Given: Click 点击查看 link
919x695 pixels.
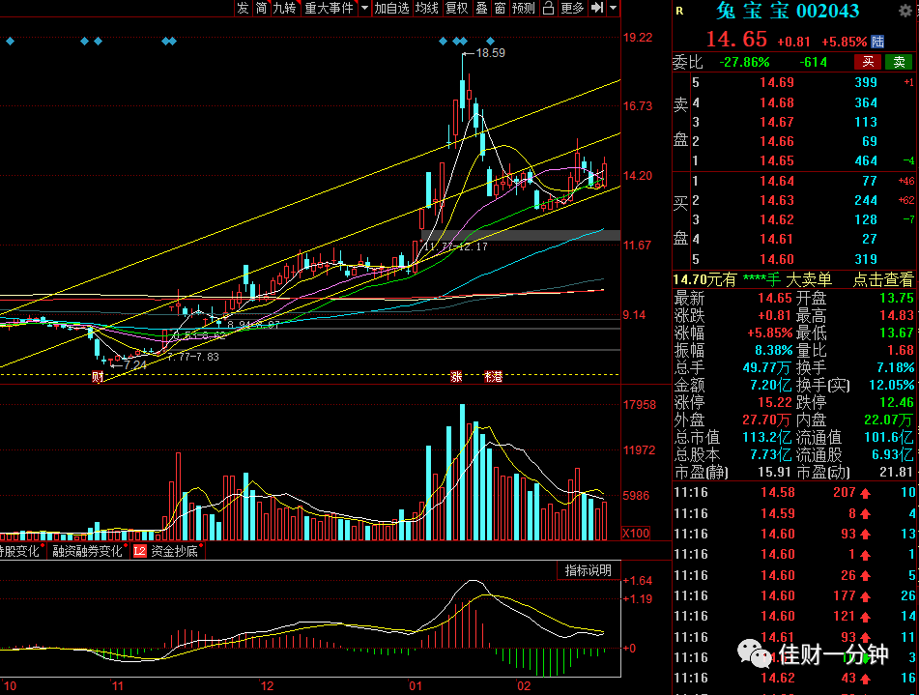Looking at the screenshot, I should point(882,279).
